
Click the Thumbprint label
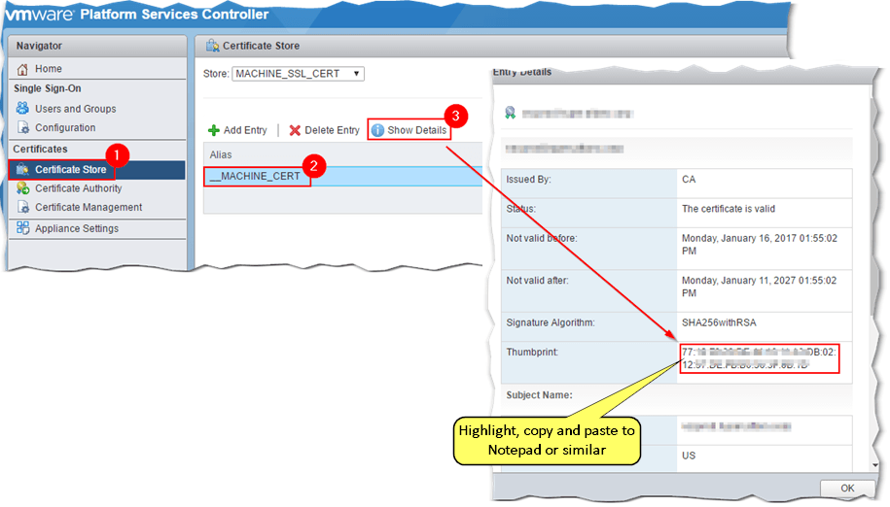pyautogui.click(x=532, y=352)
